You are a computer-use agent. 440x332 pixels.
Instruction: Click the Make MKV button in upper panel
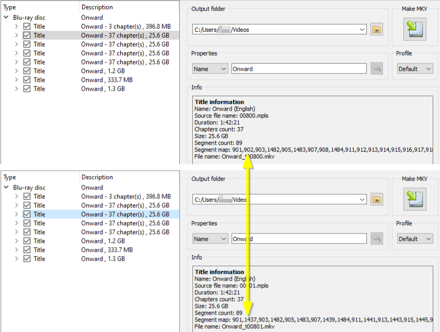coord(415,29)
